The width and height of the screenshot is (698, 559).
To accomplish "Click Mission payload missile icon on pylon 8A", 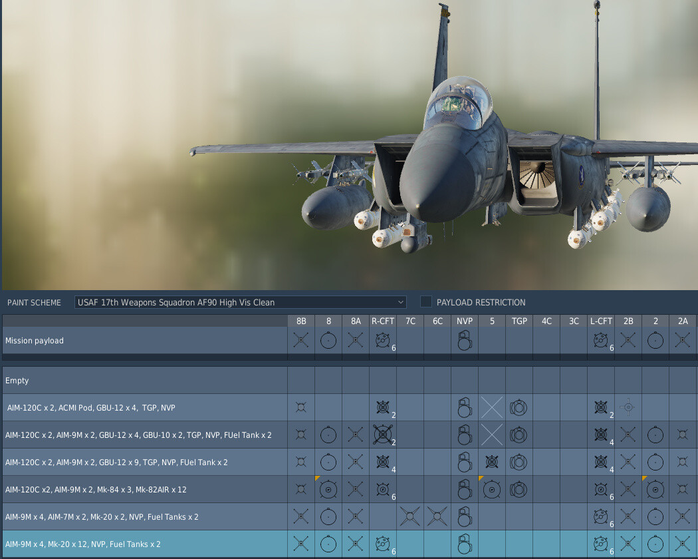I will pos(355,340).
